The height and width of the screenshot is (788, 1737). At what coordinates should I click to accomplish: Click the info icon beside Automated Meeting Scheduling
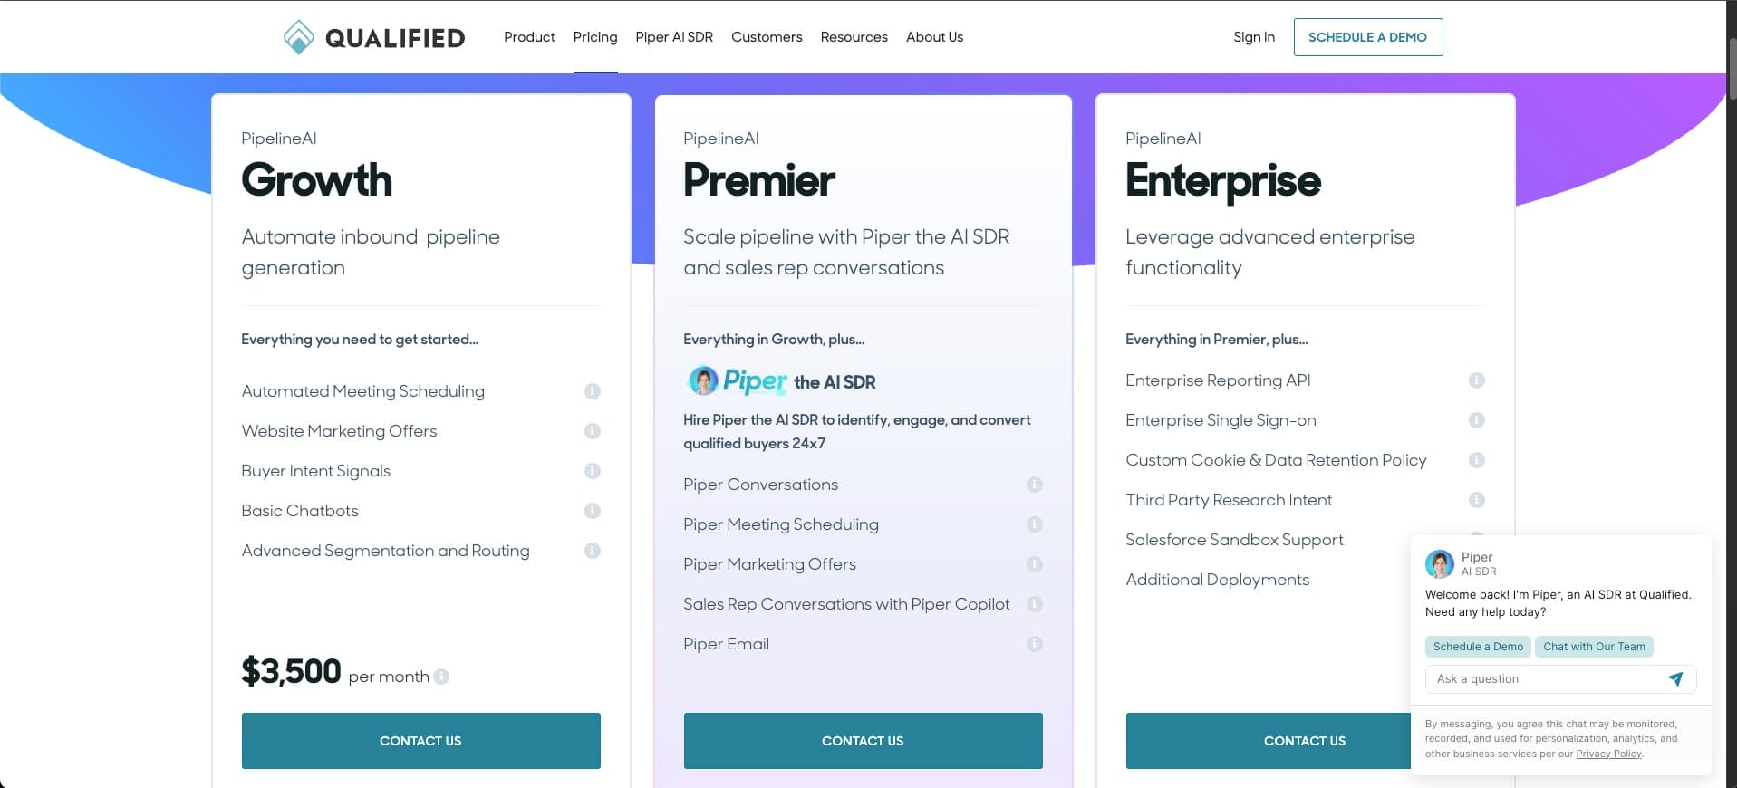pos(592,391)
